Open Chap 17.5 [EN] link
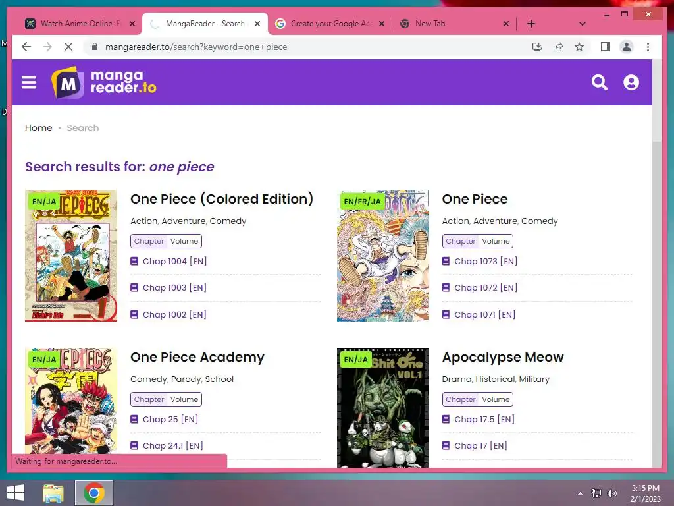Image resolution: width=674 pixels, height=506 pixels. coord(484,419)
